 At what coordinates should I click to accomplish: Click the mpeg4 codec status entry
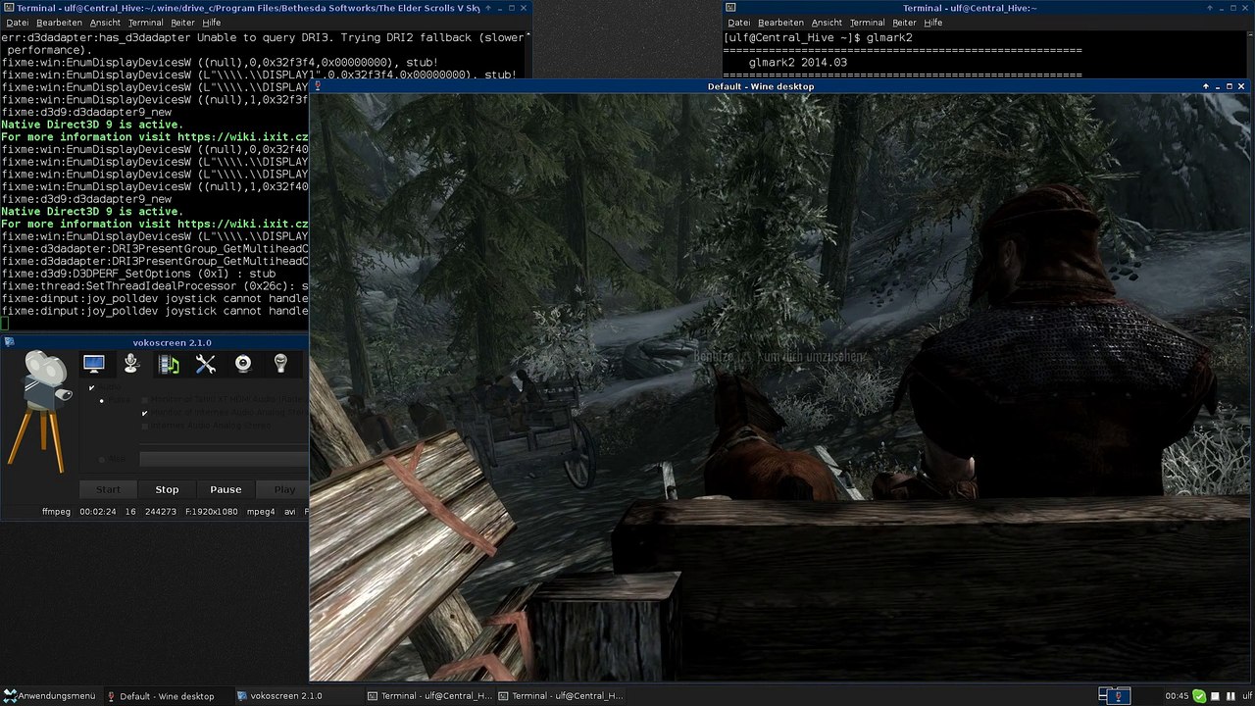click(x=260, y=512)
